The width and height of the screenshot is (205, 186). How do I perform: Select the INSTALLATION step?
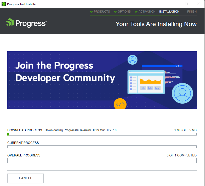coord(169,12)
